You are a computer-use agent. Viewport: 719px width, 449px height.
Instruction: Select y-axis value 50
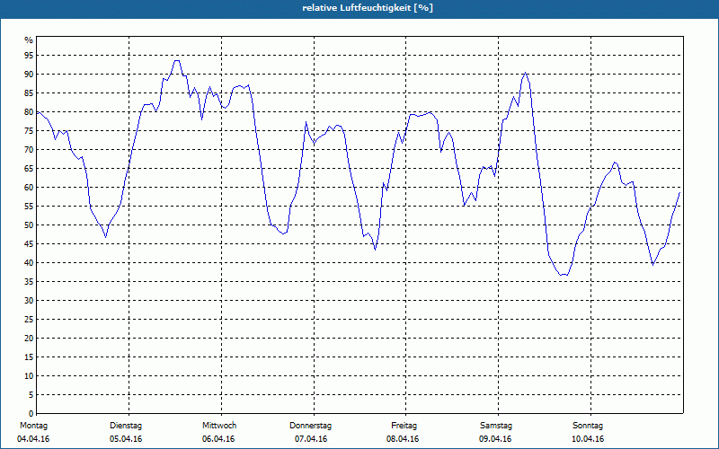pyautogui.click(x=29, y=225)
